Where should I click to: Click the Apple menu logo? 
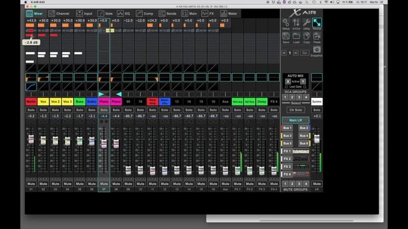(x=25, y=2)
